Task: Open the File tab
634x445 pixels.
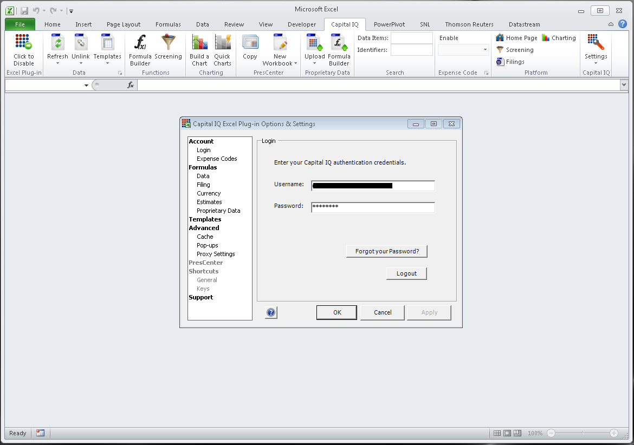Action: [x=20, y=24]
